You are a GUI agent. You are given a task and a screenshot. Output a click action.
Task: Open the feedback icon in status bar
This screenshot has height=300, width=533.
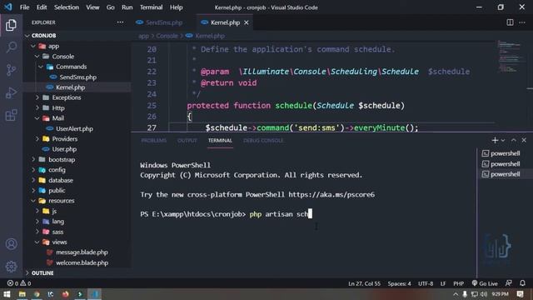[x=509, y=283]
